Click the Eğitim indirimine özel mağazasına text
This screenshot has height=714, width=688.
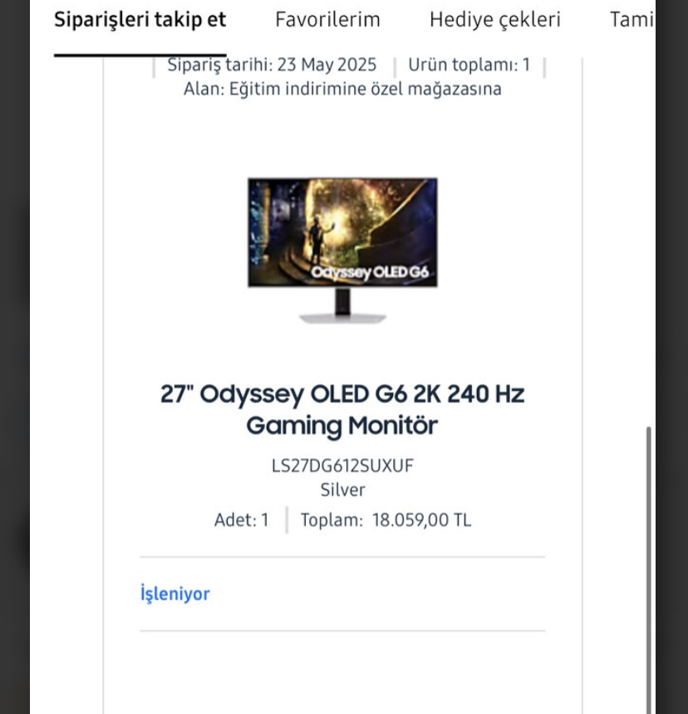[x=365, y=89]
